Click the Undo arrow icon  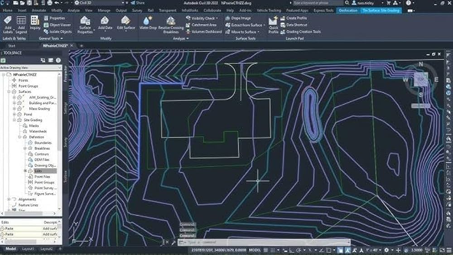57,3
